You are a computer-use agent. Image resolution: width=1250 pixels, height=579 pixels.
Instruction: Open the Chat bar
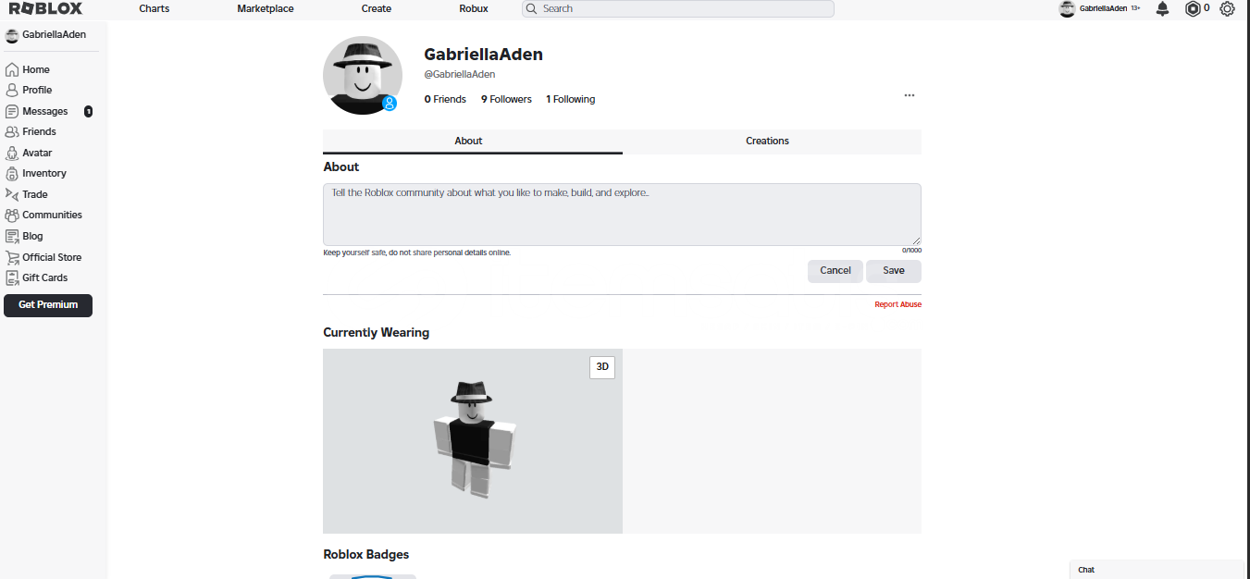point(1157,570)
